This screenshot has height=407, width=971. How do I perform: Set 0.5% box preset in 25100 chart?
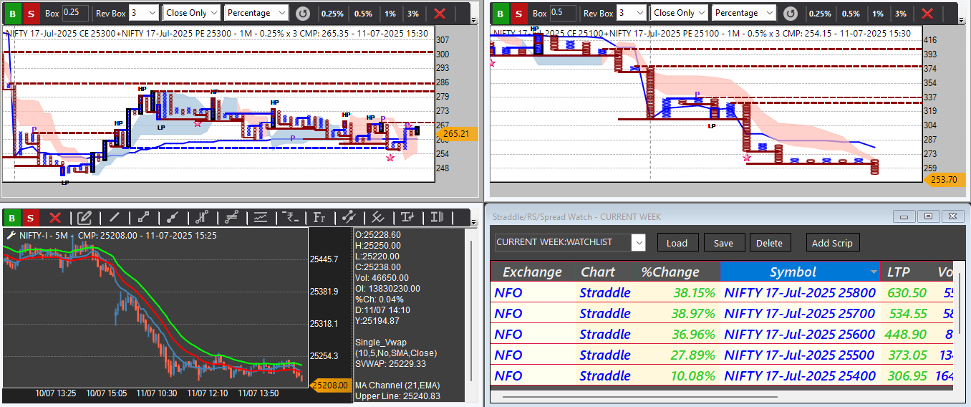click(x=851, y=14)
